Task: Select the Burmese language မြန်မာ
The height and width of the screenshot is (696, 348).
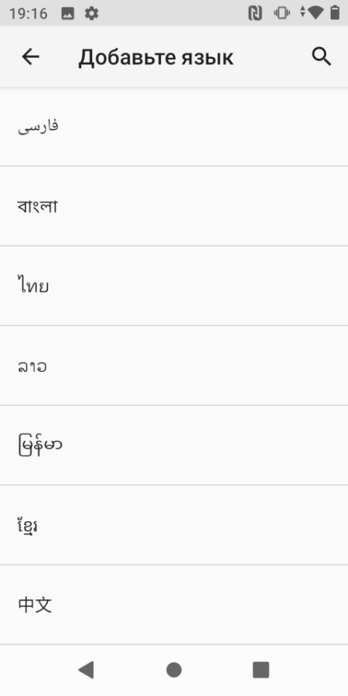Action: pos(174,445)
